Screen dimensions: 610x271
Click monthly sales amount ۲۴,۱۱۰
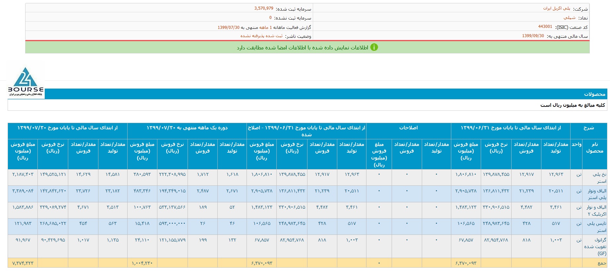[x=142, y=240]
